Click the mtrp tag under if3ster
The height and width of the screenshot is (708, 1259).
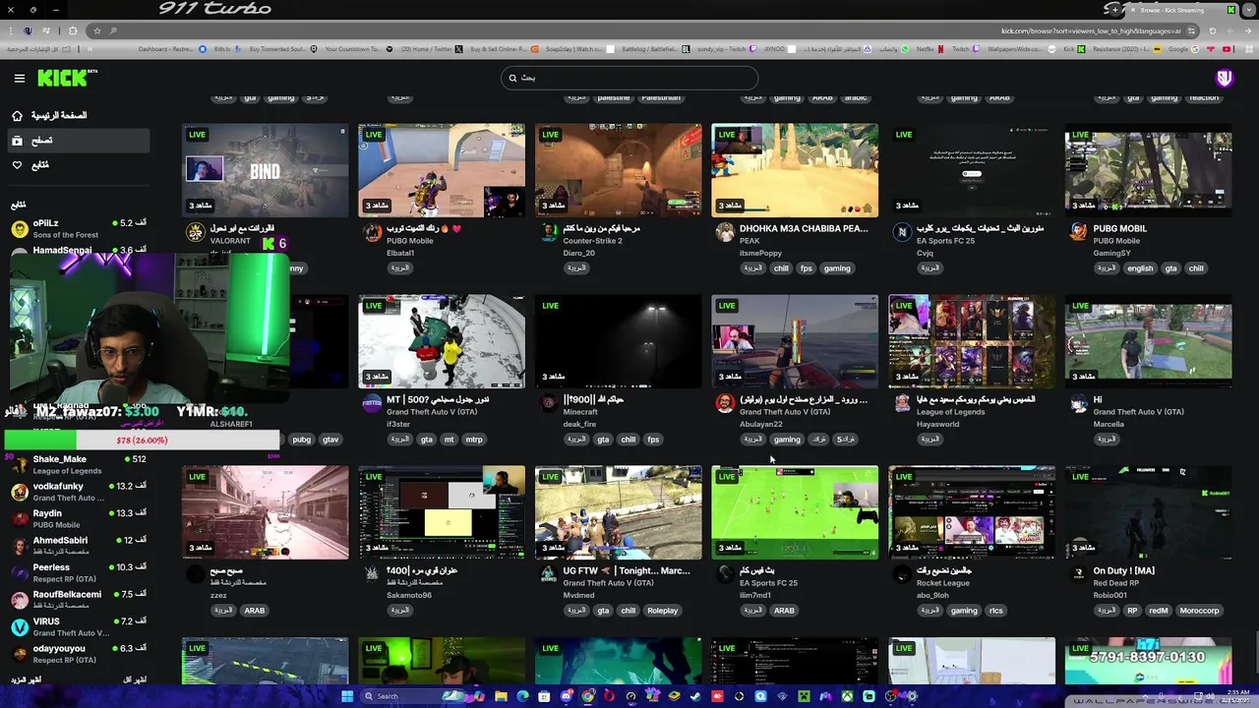coord(474,440)
